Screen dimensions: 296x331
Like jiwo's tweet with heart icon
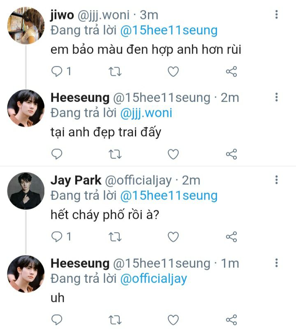[x=173, y=72]
